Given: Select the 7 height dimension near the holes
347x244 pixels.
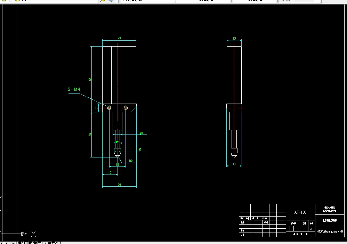Looking at the screenshot, I should 96,108.
